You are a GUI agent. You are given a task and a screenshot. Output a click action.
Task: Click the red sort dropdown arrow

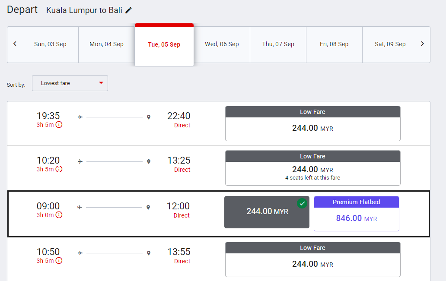(x=101, y=83)
